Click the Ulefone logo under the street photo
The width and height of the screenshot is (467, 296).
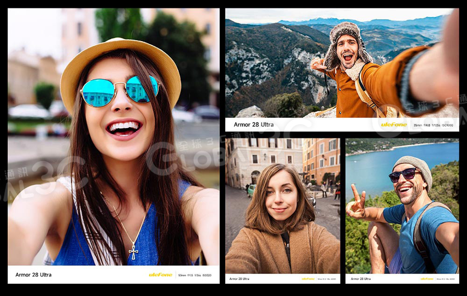(x=308, y=279)
